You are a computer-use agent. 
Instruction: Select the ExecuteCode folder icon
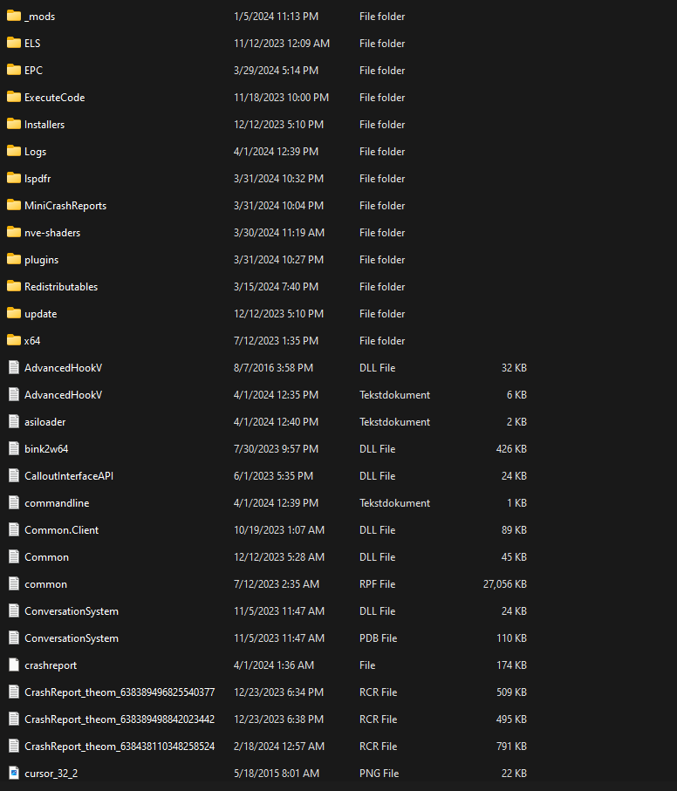point(14,98)
